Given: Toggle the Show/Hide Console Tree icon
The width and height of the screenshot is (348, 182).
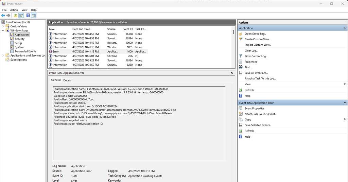Looking at the screenshot, I should [21, 16].
